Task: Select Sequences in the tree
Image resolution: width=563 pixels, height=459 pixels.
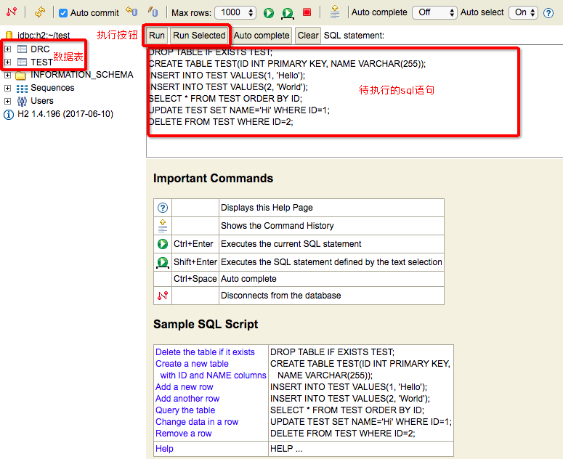Action: [x=52, y=88]
